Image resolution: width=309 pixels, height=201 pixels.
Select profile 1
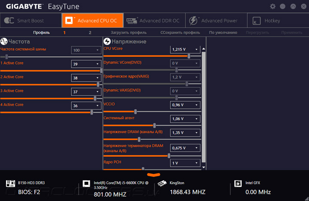point(64,33)
